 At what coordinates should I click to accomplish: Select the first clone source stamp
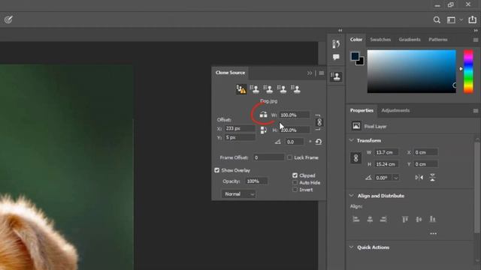[241, 89]
